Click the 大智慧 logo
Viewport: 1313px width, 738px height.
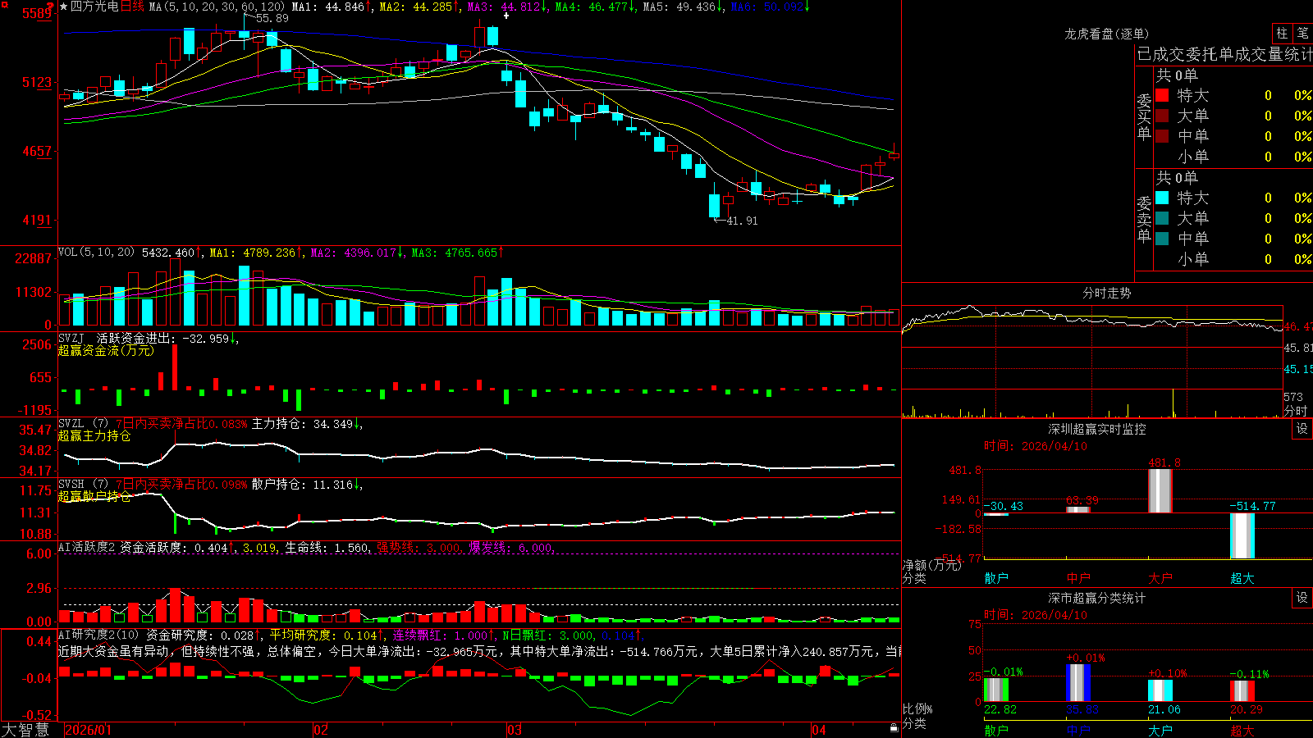click(25, 729)
